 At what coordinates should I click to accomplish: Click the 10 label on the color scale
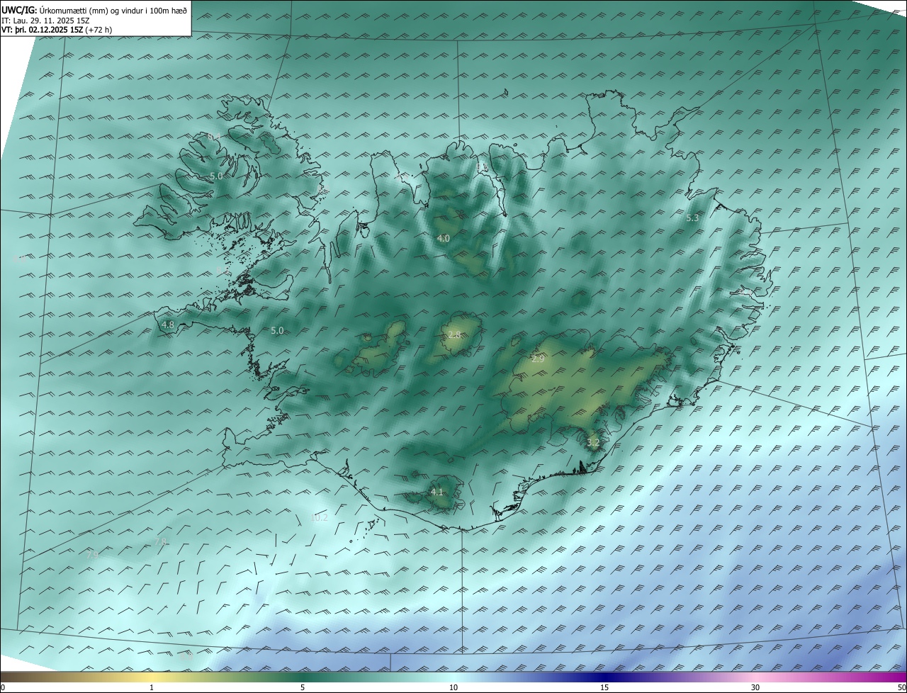point(453,687)
